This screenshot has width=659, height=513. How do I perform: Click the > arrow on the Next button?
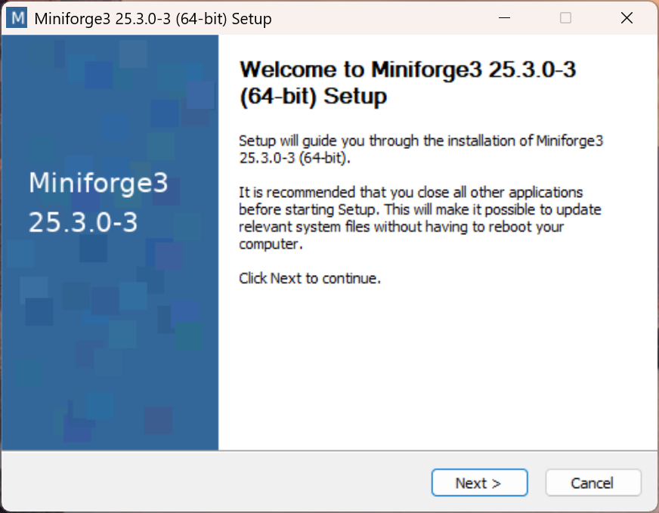coord(496,484)
